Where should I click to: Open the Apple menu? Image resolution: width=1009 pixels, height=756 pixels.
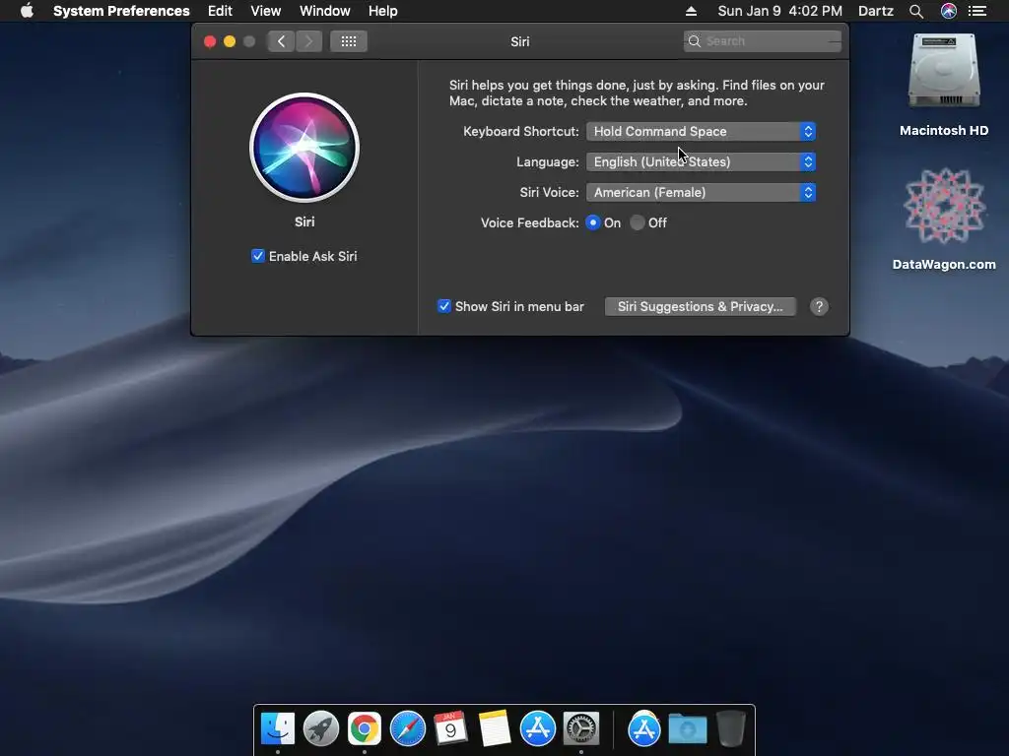click(27, 11)
